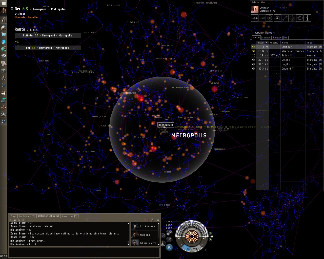Sort overview by Velocity column
This screenshot has width=324, height=259.
[275, 43]
